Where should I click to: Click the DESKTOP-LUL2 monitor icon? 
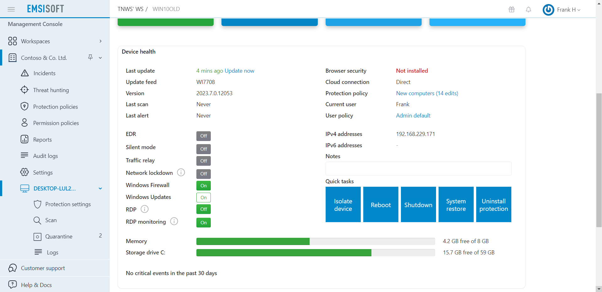25,188
